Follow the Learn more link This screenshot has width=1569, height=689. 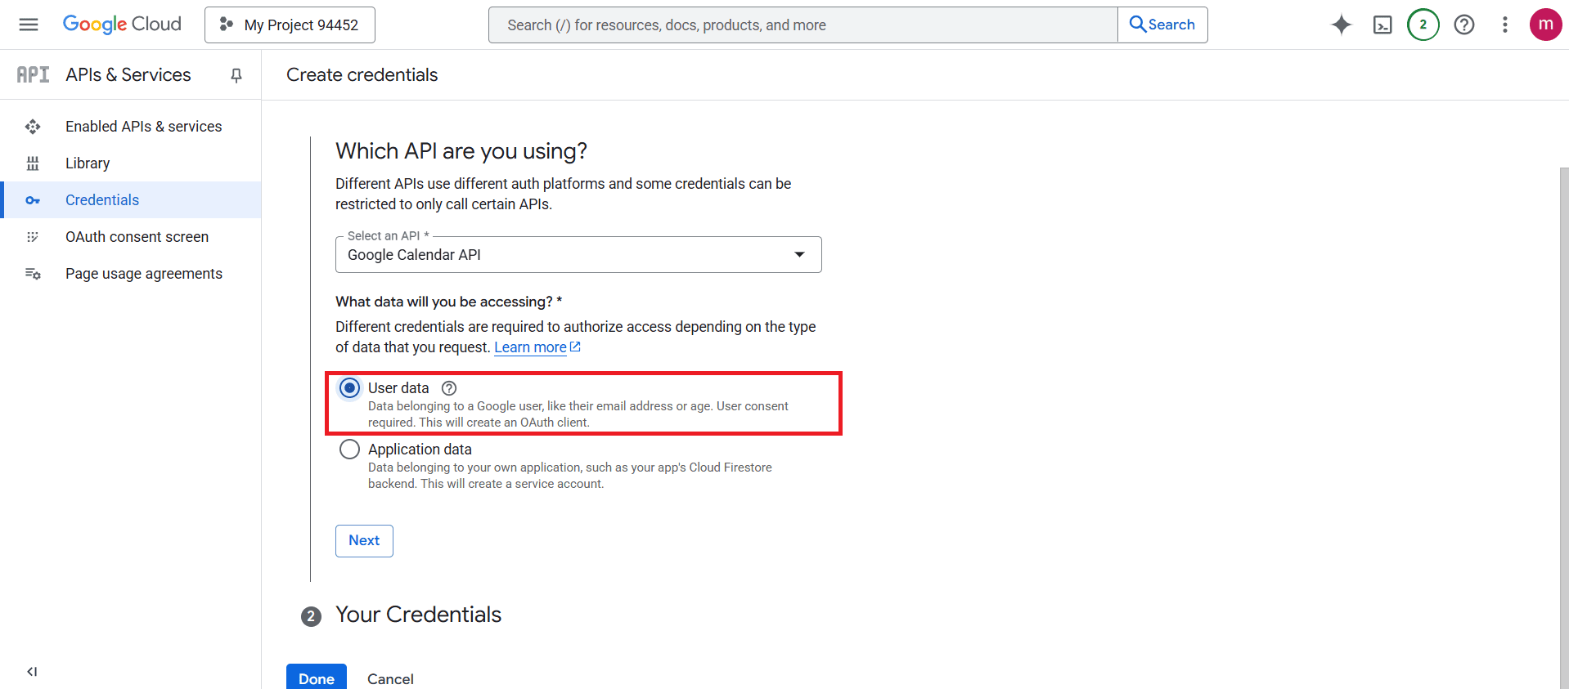pos(530,347)
